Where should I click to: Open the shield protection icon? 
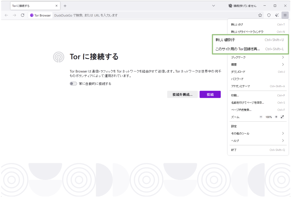(269, 15)
